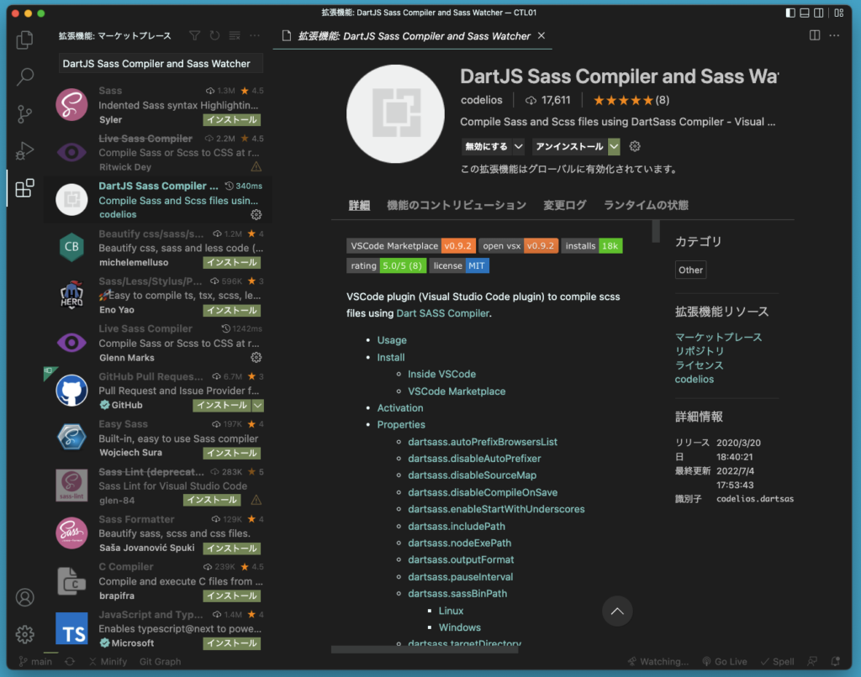Screen dimensions: 861x677
Task: Open notifications bell in status bar
Action: tap(835, 662)
